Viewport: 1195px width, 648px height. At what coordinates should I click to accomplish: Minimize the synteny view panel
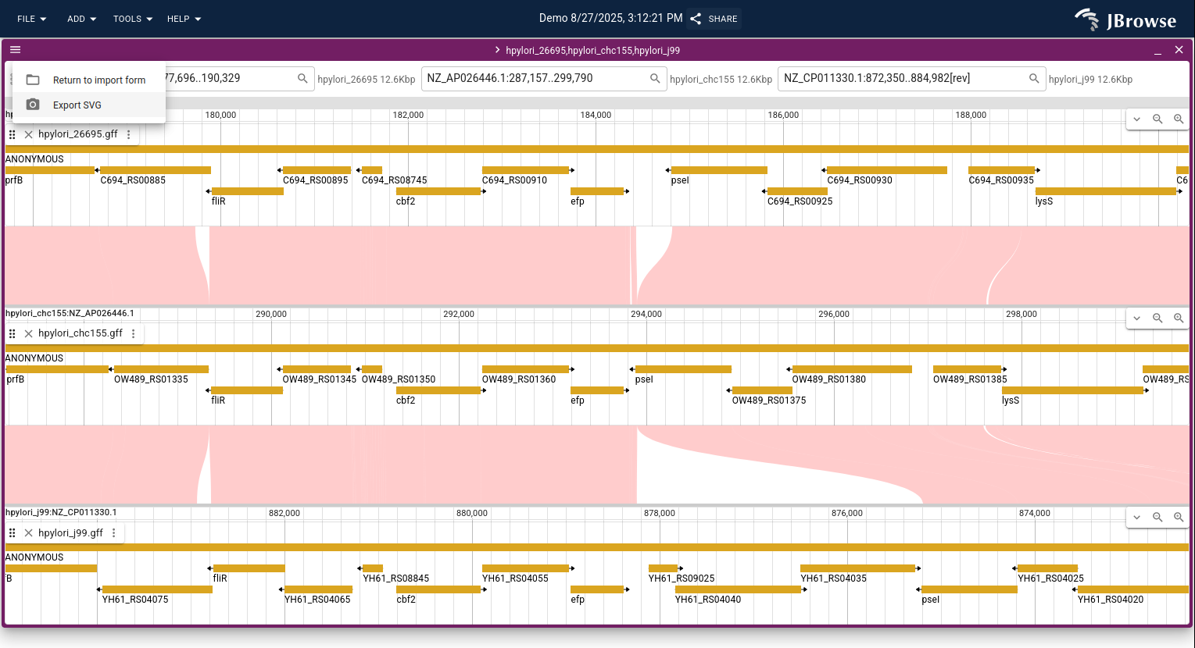[1157, 50]
